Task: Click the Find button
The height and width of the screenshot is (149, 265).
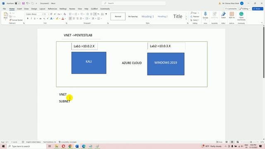Action: 195,13
